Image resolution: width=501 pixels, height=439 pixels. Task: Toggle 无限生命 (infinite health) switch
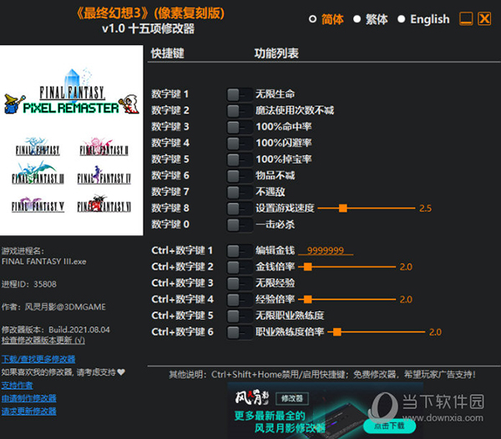coord(240,94)
